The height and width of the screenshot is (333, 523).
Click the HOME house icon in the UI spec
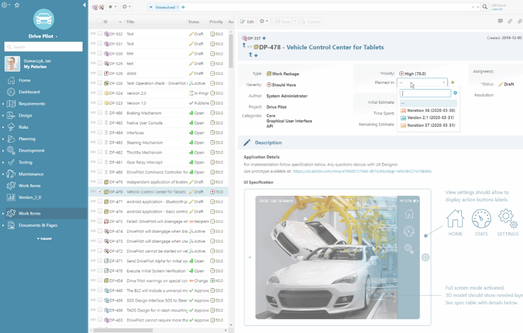tap(455, 218)
